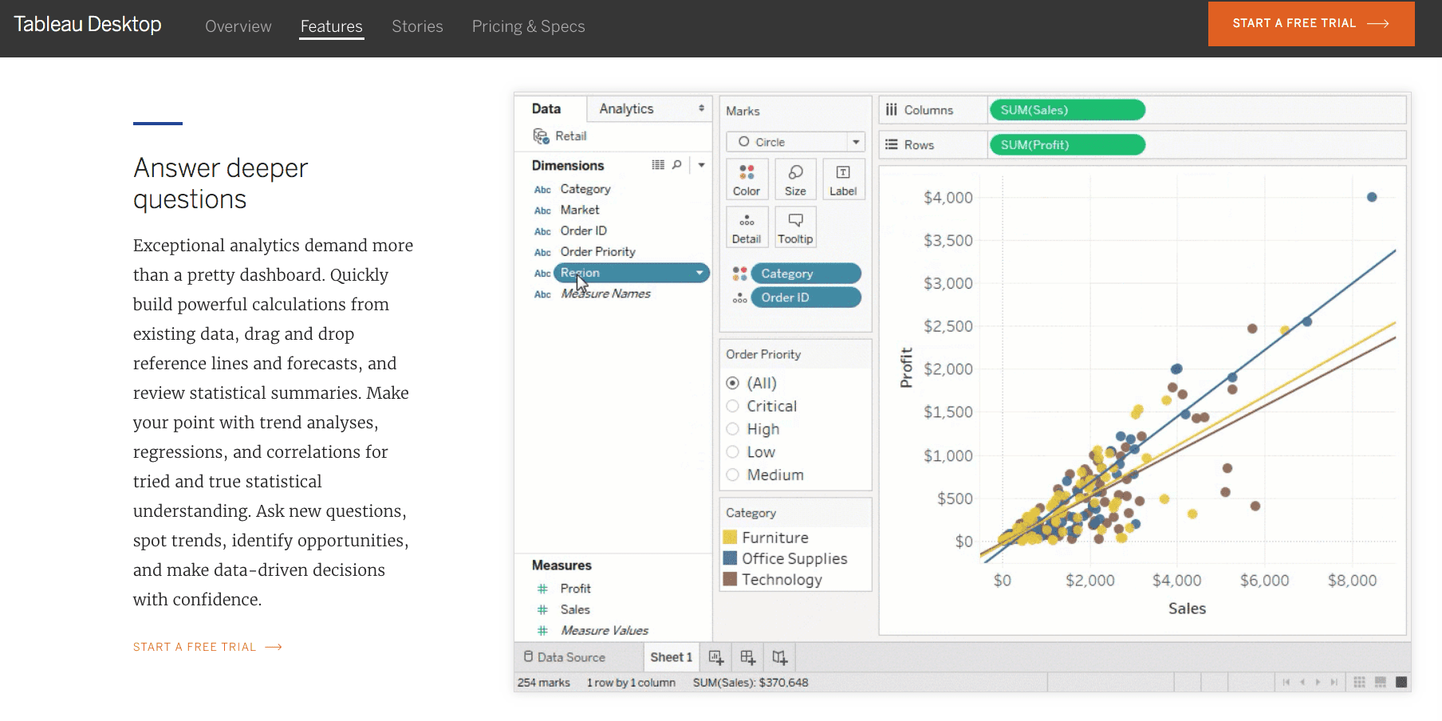
Task: Click the Tableau Desktop title link
Action: 88,24
